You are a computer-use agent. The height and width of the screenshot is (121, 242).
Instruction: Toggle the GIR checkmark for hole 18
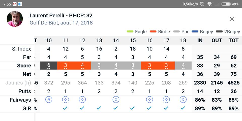[x=183, y=108]
